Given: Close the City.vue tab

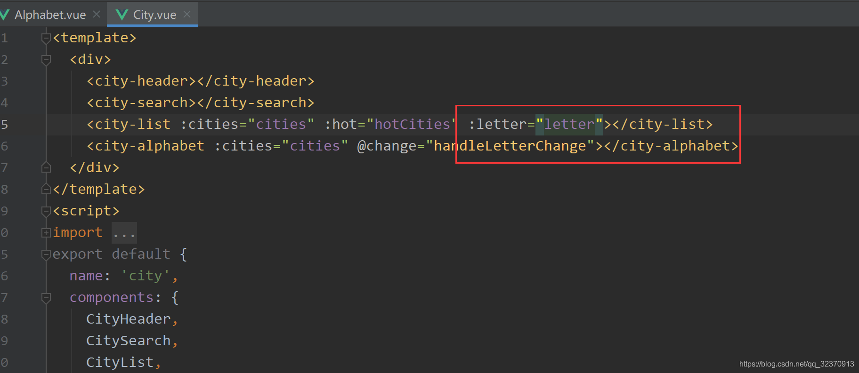Looking at the screenshot, I should click(187, 15).
